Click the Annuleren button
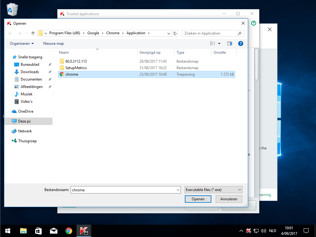The height and width of the screenshot is (237, 316). (x=229, y=199)
